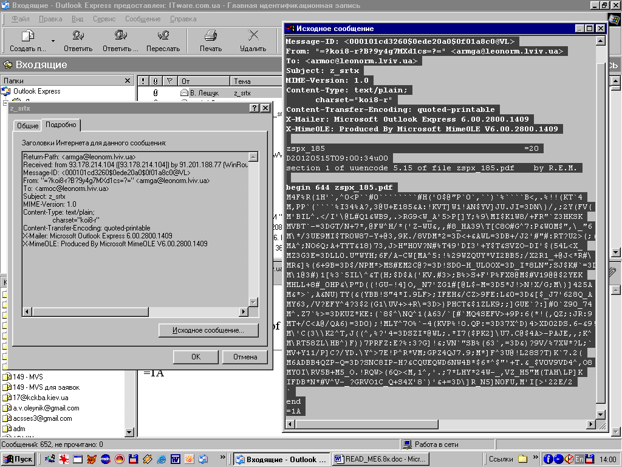Click headers box vertical scrollbar down arrow

tap(253, 302)
